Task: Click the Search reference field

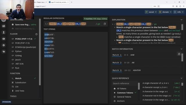Action: (125, 83)
